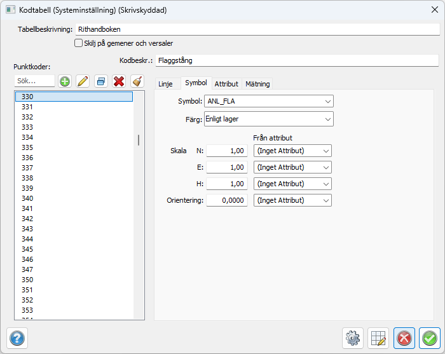Switch to the Linje tab

pyautogui.click(x=165, y=84)
